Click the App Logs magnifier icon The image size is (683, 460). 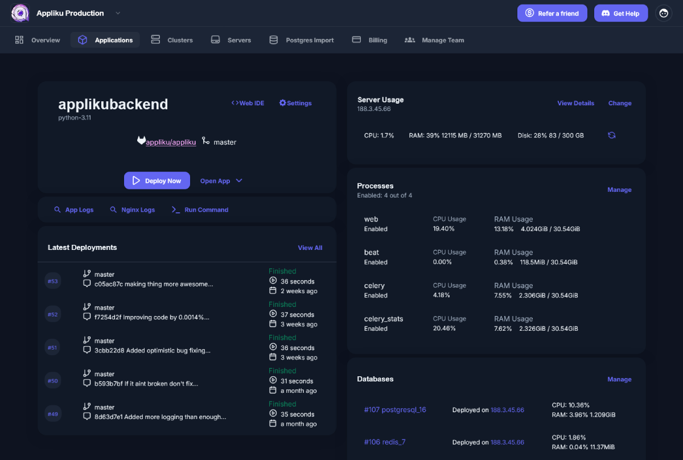(x=57, y=210)
